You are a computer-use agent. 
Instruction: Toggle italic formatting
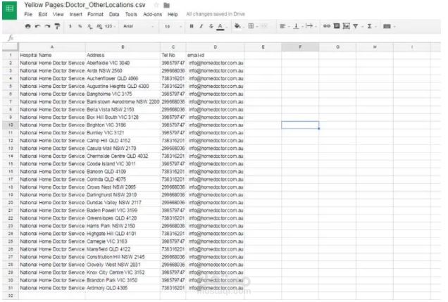201,26
